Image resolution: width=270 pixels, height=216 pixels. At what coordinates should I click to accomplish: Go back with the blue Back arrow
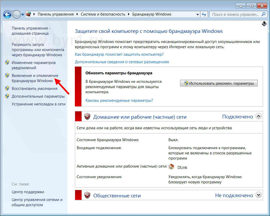7,15
